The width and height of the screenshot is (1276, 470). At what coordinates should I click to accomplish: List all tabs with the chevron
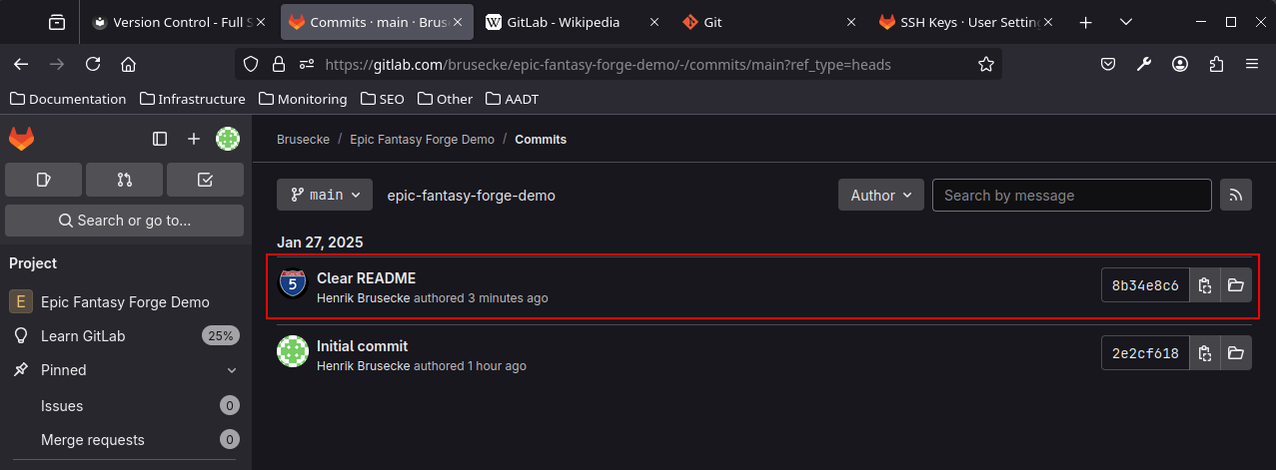(x=1126, y=22)
